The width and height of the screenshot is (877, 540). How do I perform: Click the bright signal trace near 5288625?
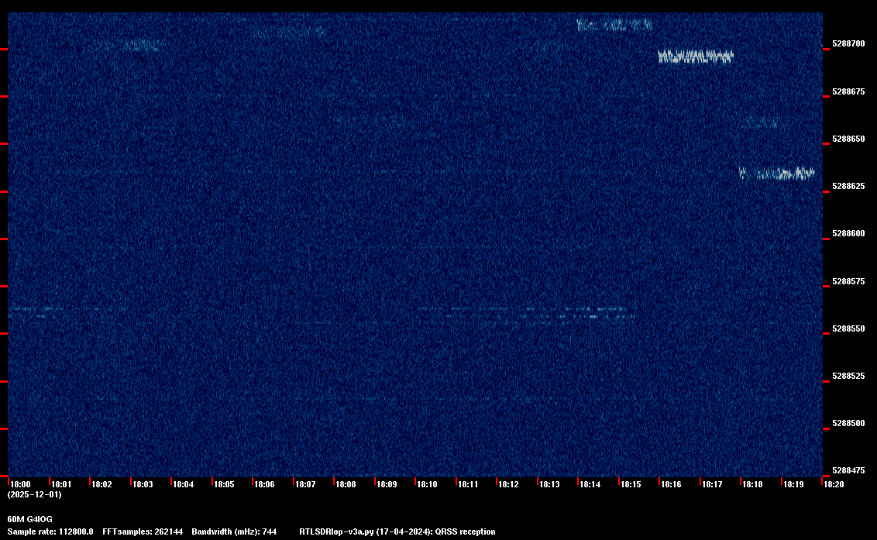(x=777, y=174)
